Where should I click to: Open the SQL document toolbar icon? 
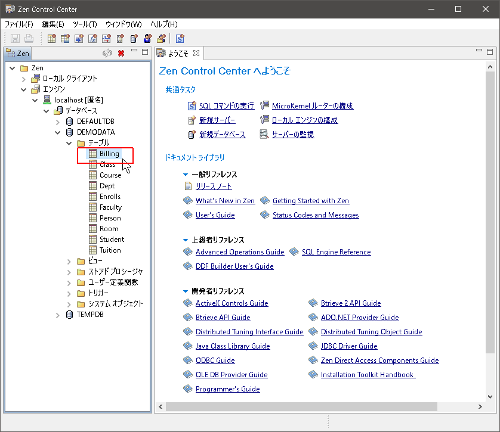point(180,39)
